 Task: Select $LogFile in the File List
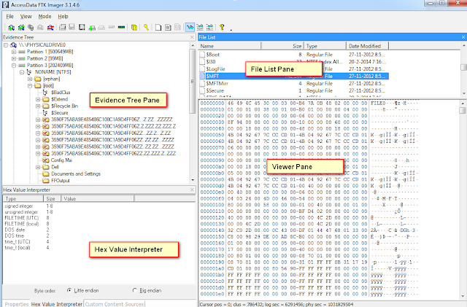(x=293, y=69)
